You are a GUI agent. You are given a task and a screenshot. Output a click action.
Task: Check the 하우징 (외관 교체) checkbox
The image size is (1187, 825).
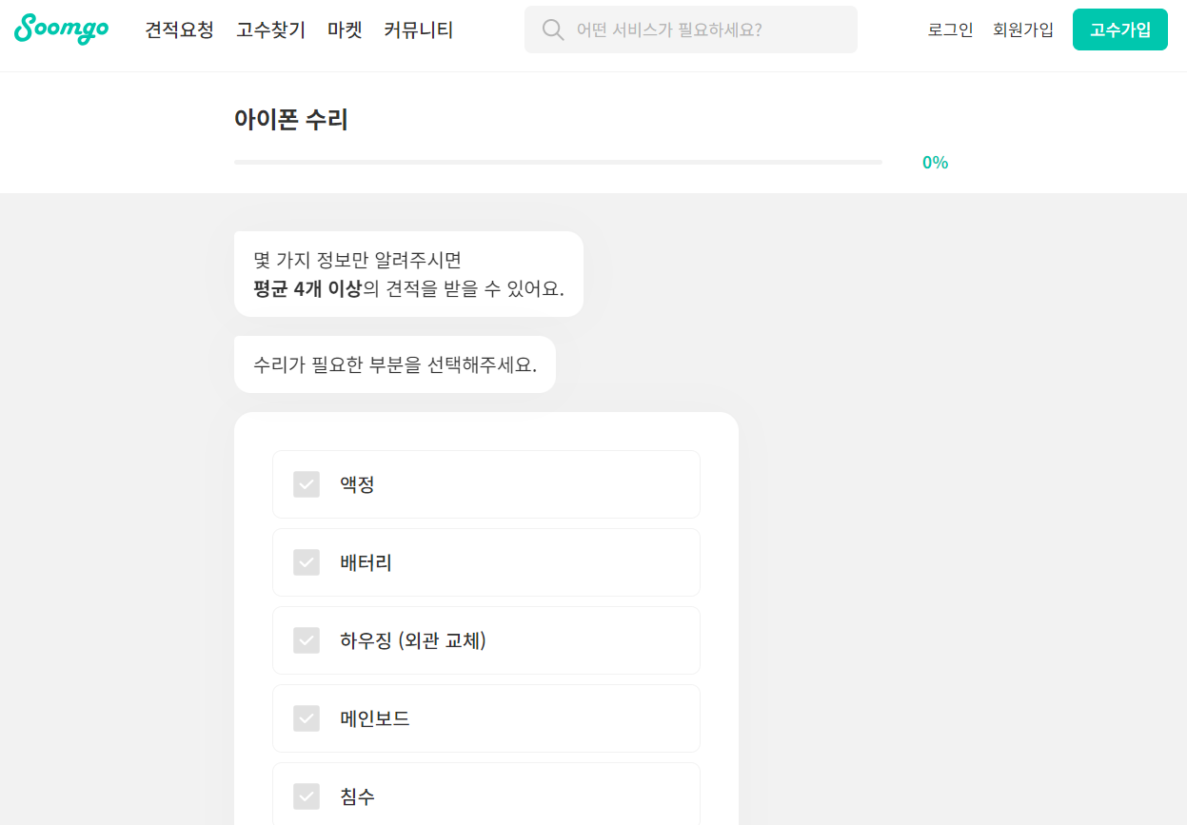(x=307, y=640)
